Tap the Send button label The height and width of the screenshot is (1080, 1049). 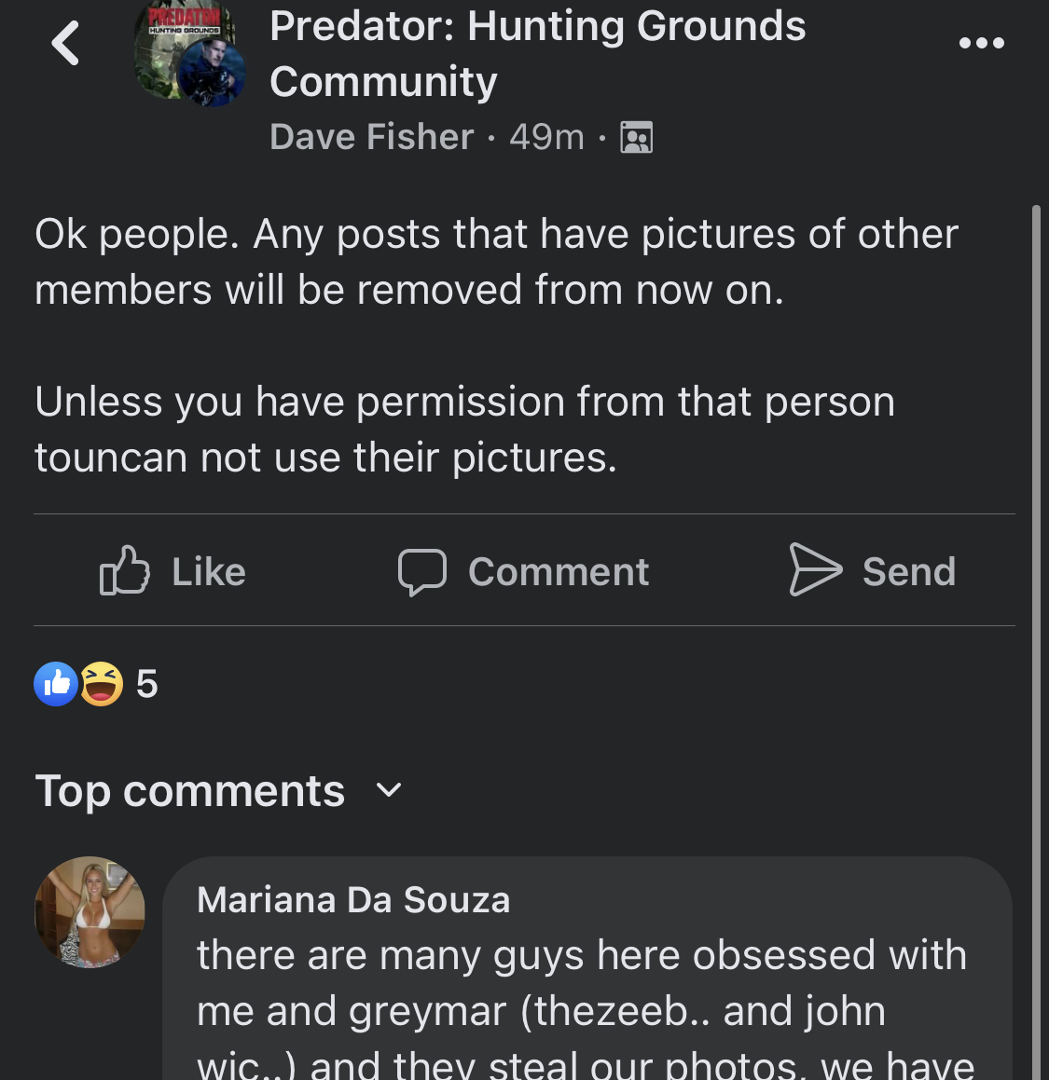point(909,572)
